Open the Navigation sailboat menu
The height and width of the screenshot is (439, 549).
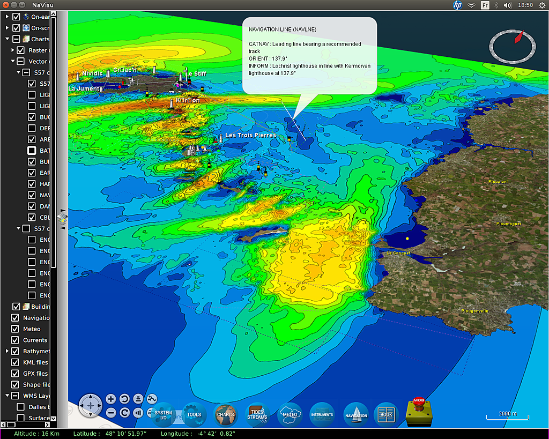[356, 414]
